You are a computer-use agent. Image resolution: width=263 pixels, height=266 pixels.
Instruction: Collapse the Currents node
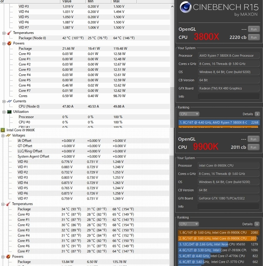tap(4, 101)
